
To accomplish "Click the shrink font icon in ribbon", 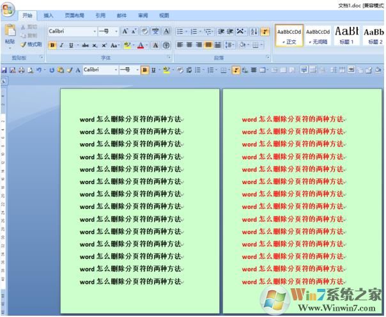I will (134, 31).
